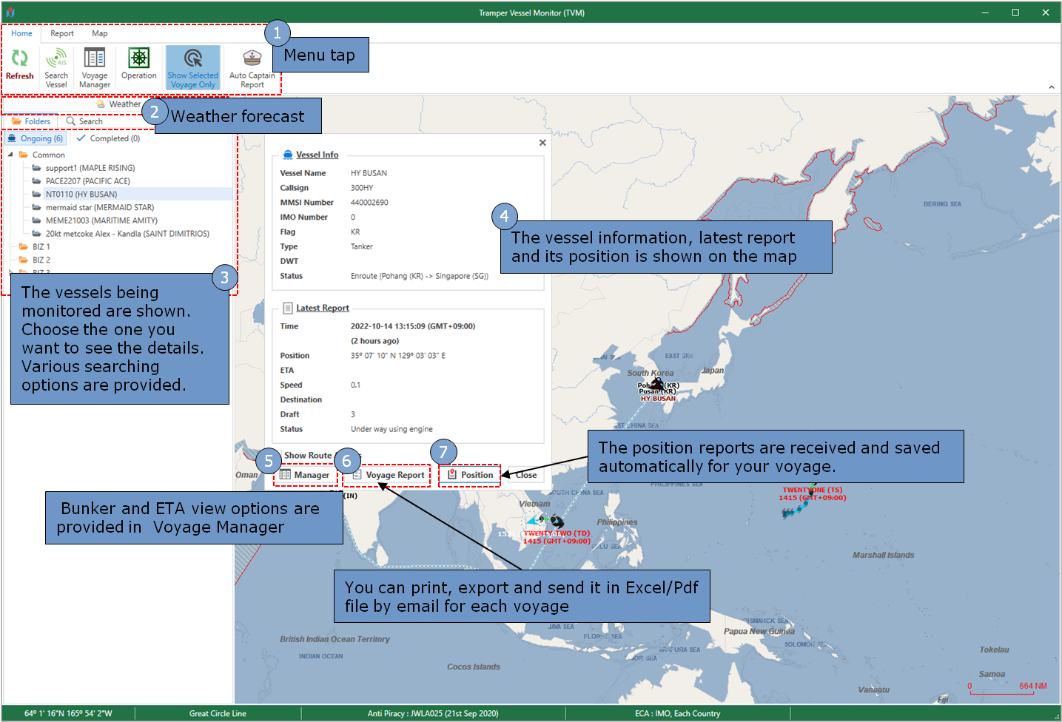
Task: Click the Voyage Report button
Action: tap(388, 475)
